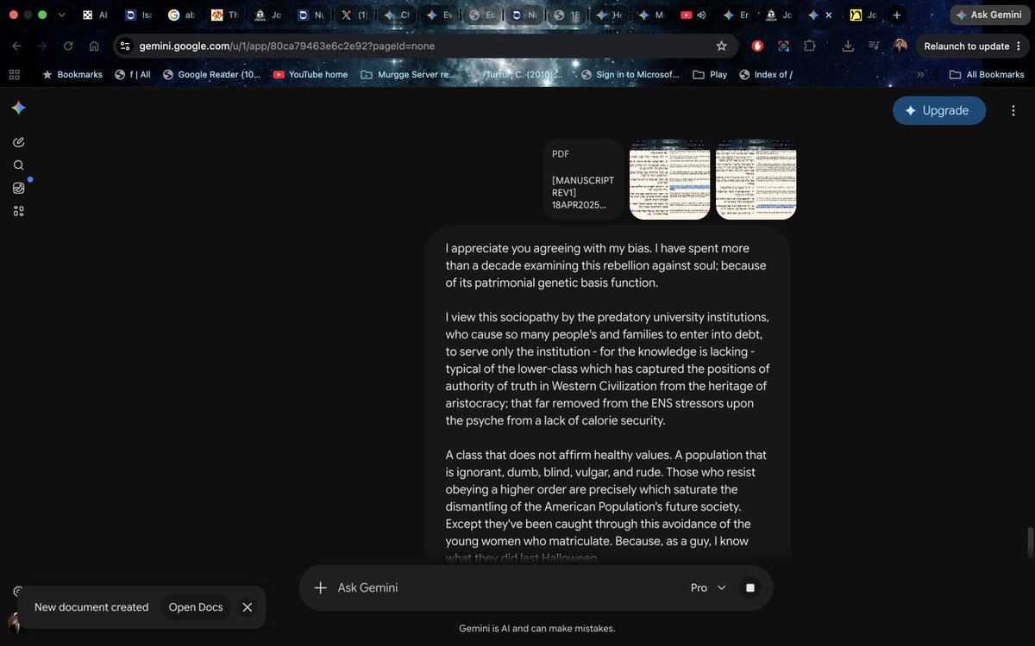The image size is (1035, 646).
Task: Click the page vertical scrollbar thumb
Action: coord(1030,544)
